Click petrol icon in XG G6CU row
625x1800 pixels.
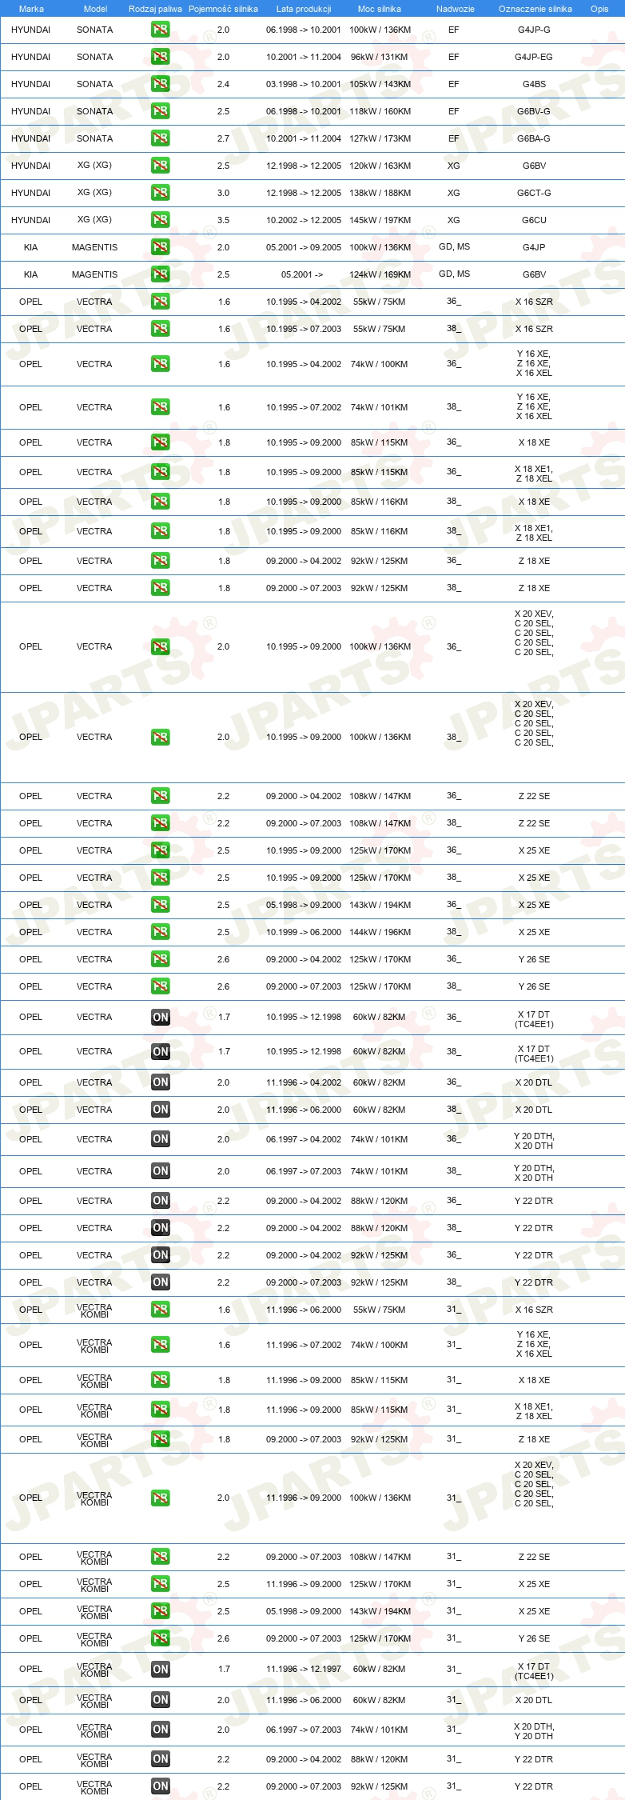point(160,220)
